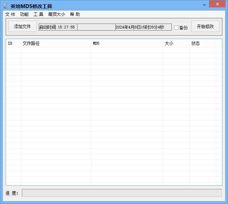The image size is (228, 204).
Task: Click the current date-time status field
Action: [x=143, y=27]
